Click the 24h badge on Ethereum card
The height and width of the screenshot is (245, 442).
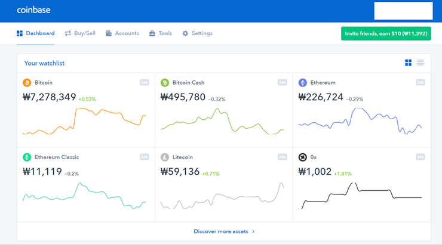(420, 82)
